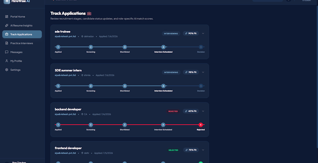The image size is (318, 163).
Task: Click the CA location pin icon
Action: pos(82,114)
